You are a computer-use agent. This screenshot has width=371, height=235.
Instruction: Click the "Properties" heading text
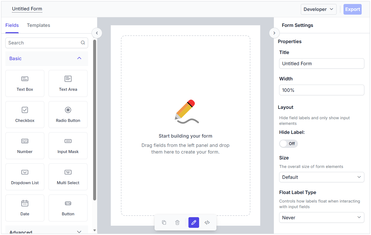pos(290,42)
